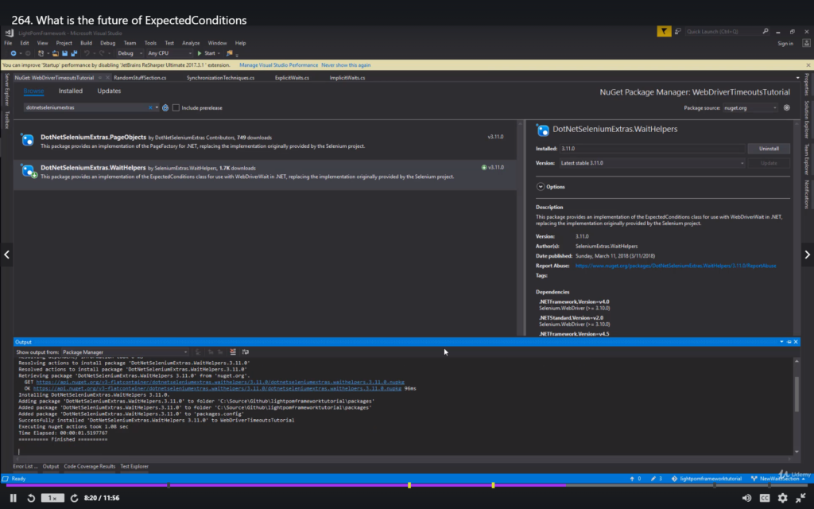
Task: Click Manage Visual Studio Performance link
Action: tap(277, 65)
